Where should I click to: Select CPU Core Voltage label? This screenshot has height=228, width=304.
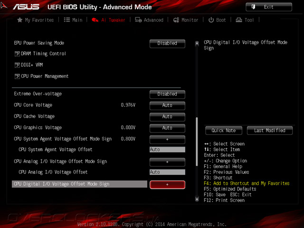33,105
